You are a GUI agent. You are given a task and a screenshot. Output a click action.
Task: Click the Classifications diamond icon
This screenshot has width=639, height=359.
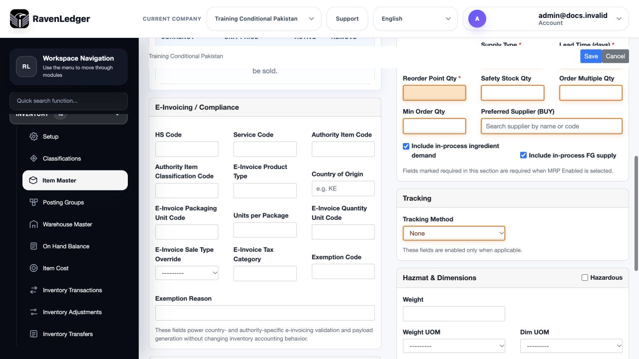[33, 159]
